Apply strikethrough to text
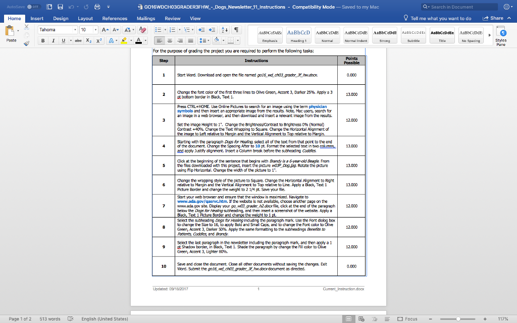 click(x=79, y=40)
